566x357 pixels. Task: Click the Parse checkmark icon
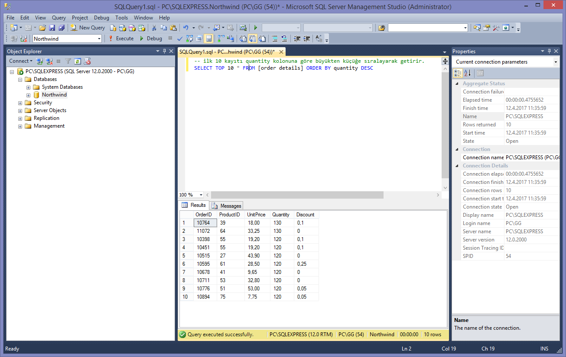(x=179, y=39)
